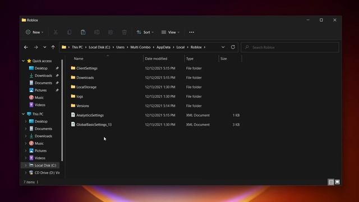The width and height of the screenshot is (359, 202).
Task: Go up one folder level arrow
Action: [x=53, y=47]
